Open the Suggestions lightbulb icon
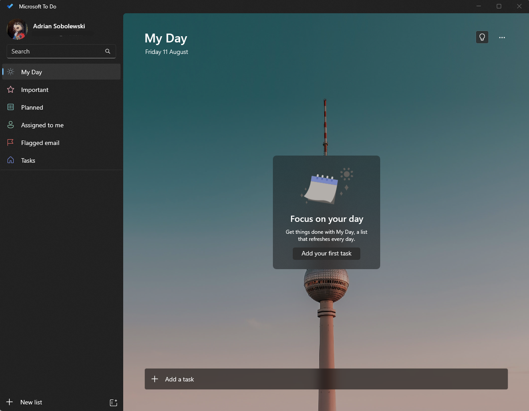The width and height of the screenshot is (529, 411). click(x=482, y=37)
